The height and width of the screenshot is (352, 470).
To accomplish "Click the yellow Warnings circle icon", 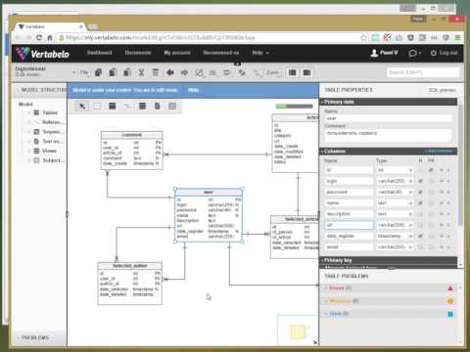I will [x=450, y=301].
